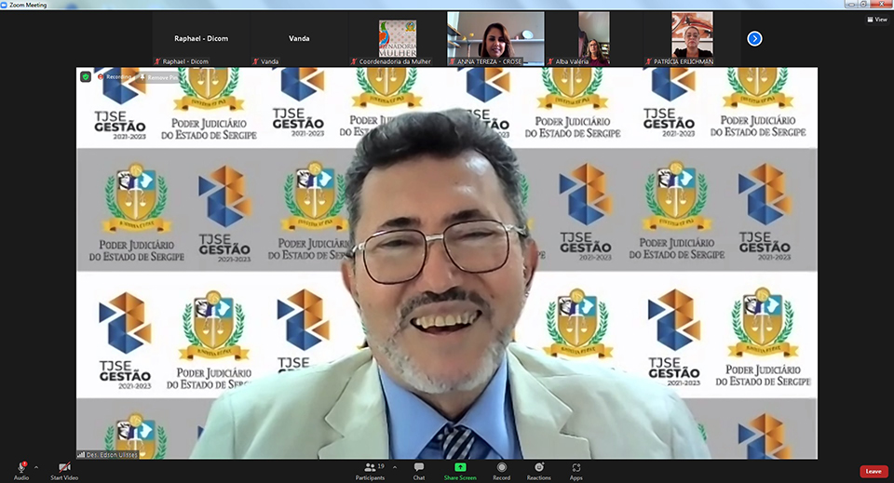Turn on the camera with Start Video
This screenshot has width=894, height=483.
[x=63, y=468]
